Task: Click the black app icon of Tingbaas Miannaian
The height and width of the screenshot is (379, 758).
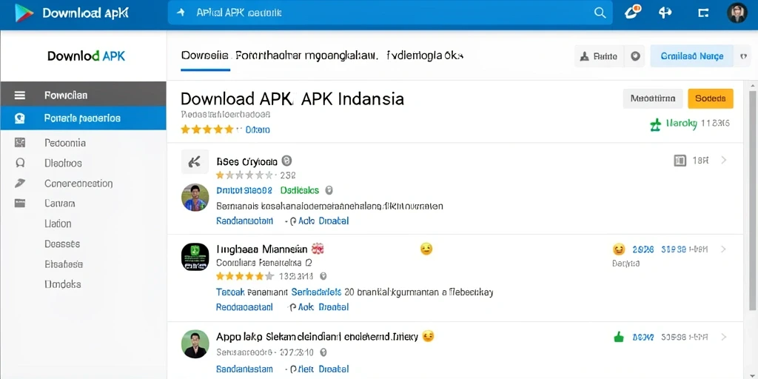Action: point(195,257)
